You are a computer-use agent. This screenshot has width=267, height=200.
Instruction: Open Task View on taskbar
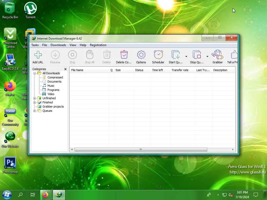point(33,195)
